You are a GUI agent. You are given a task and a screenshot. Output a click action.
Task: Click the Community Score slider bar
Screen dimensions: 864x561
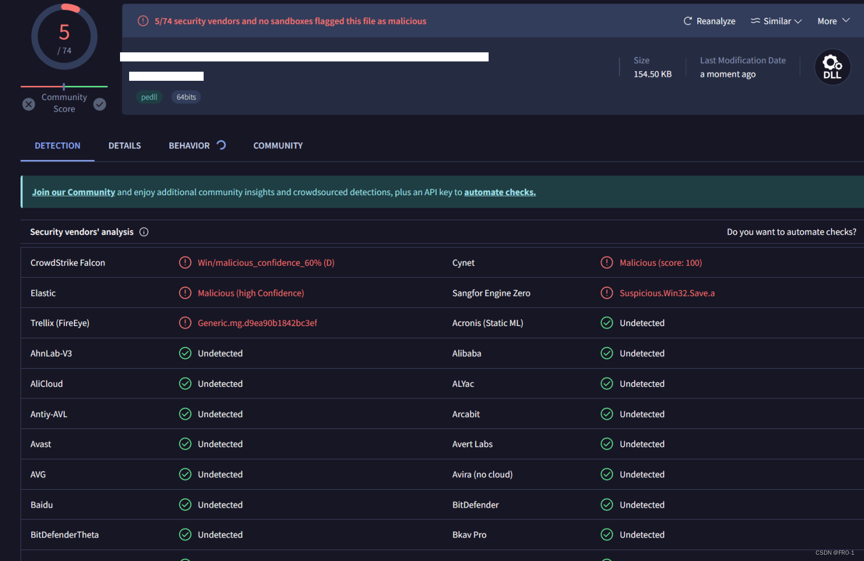click(x=64, y=86)
